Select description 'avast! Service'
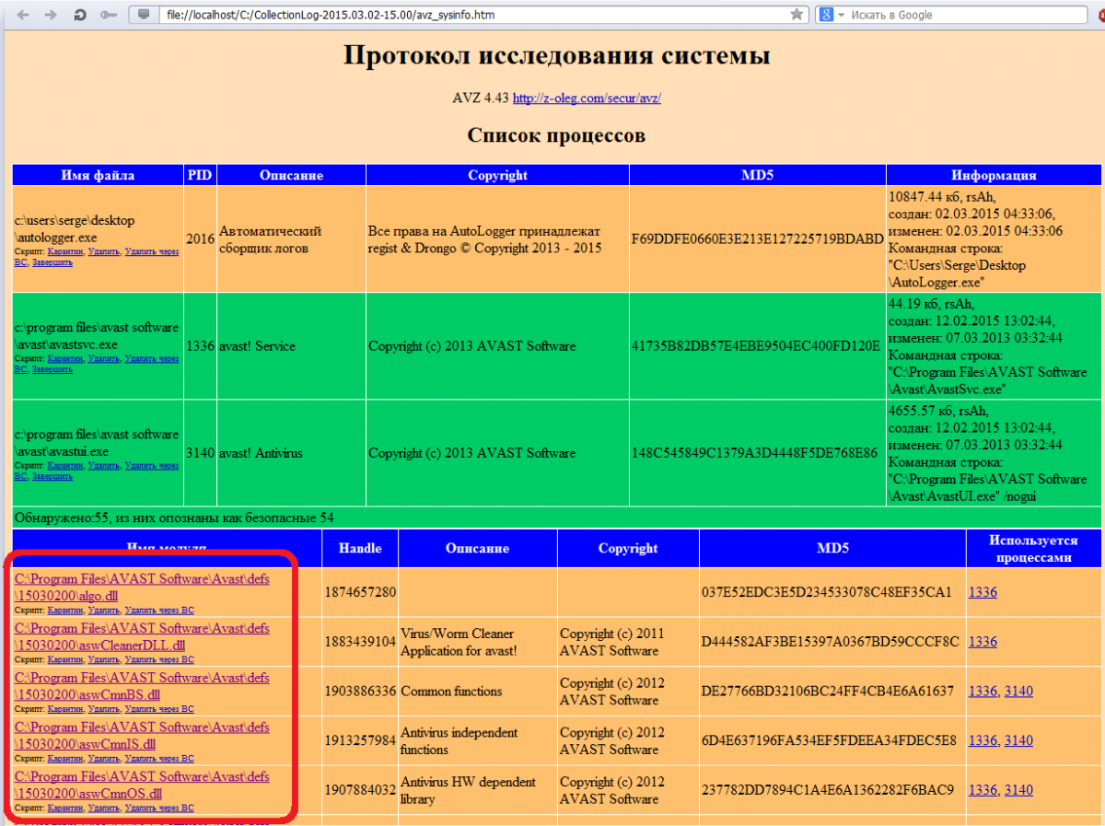The image size is (1105, 826). (x=257, y=346)
